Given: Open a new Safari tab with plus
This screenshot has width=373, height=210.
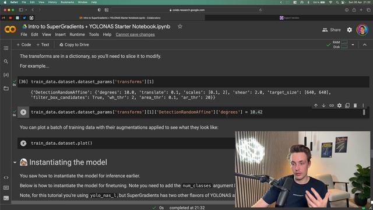Looking at the screenshot, I should click(x=361, y=10).
